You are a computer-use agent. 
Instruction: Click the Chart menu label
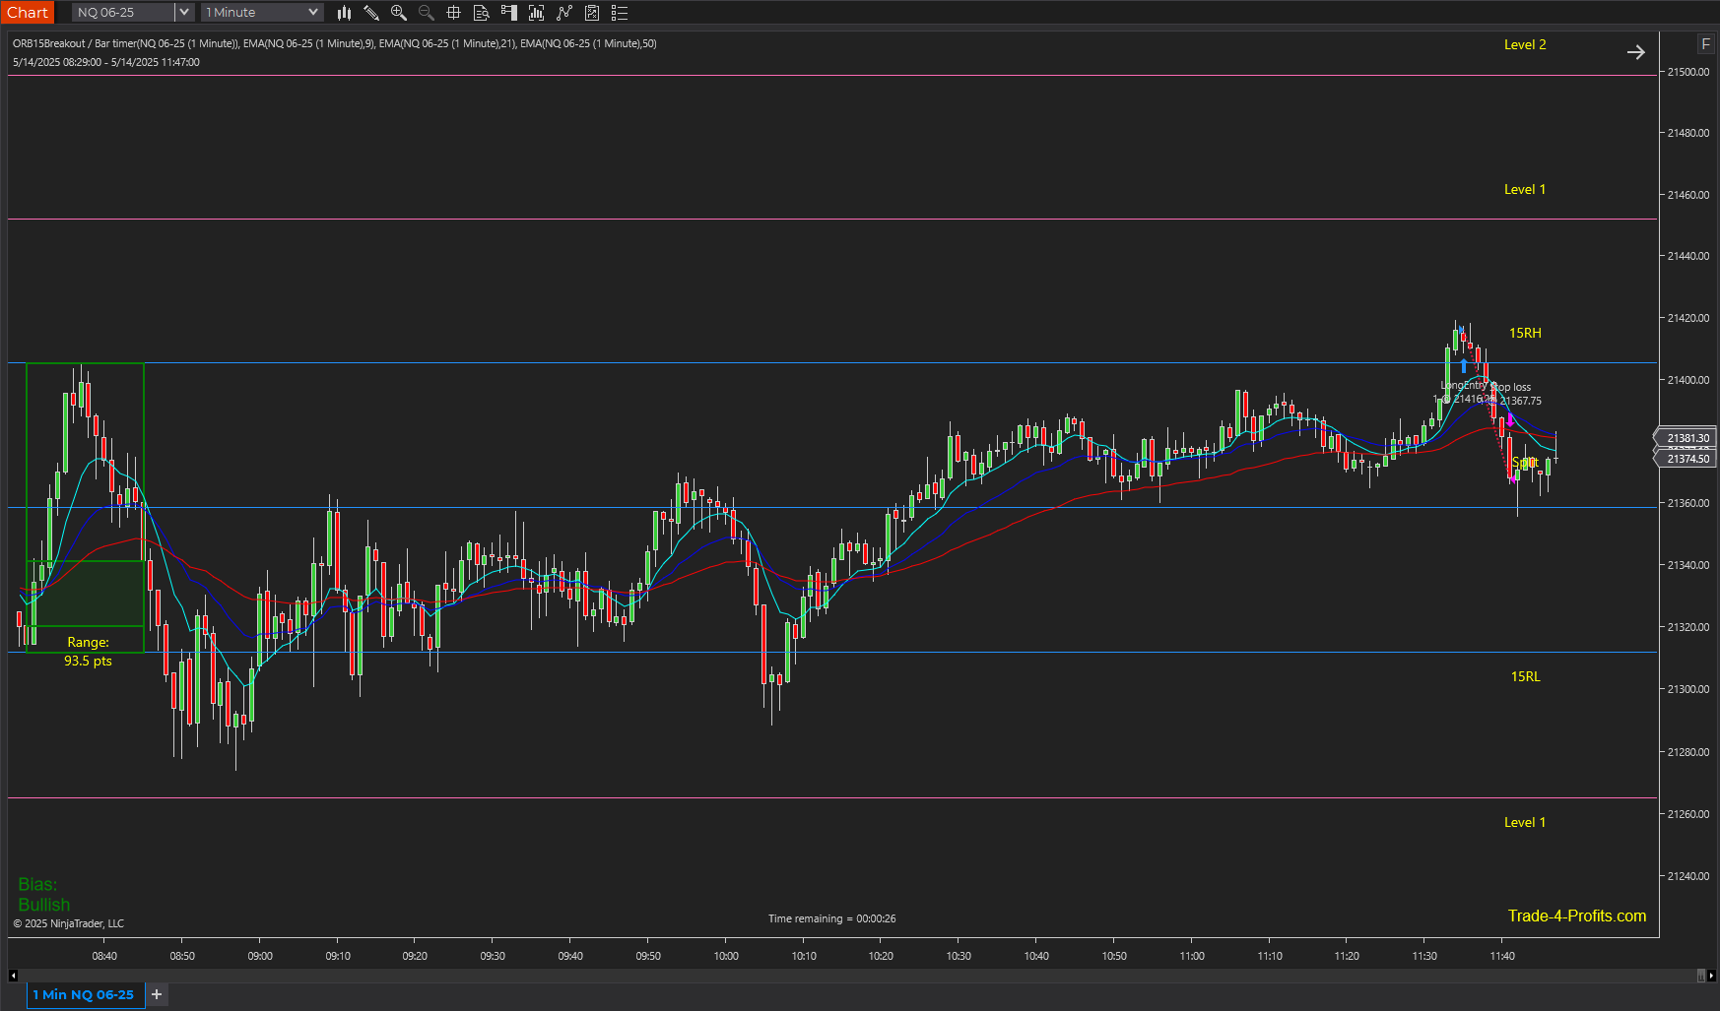pos(28,13)
